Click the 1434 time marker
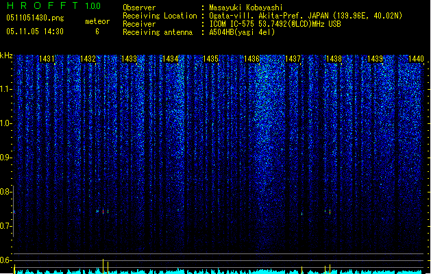 coord(170,59)
